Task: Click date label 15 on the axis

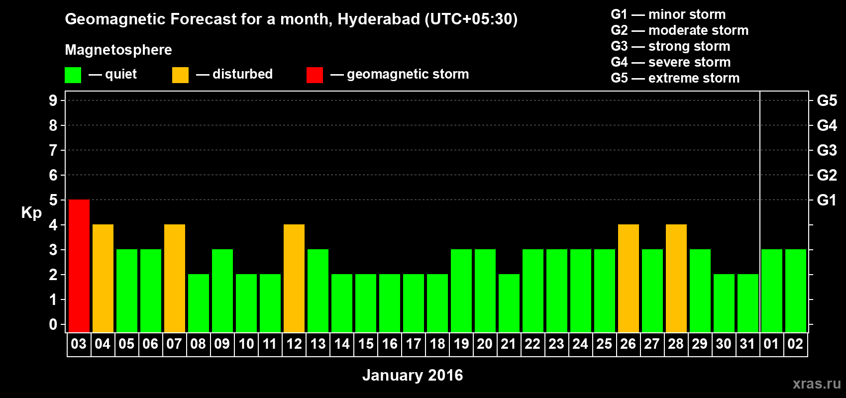Action: 365,344
